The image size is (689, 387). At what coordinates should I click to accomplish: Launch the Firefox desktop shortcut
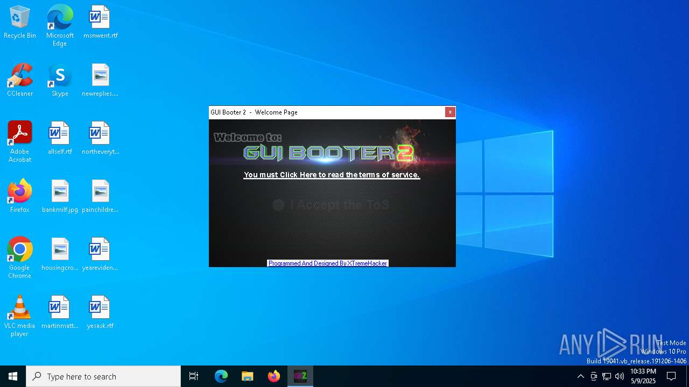[20, 197]
